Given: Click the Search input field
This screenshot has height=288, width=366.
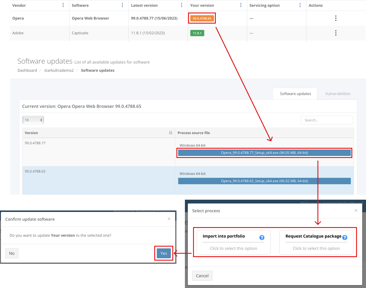Looking at the screenshot, I should click(x=326, y=120).
